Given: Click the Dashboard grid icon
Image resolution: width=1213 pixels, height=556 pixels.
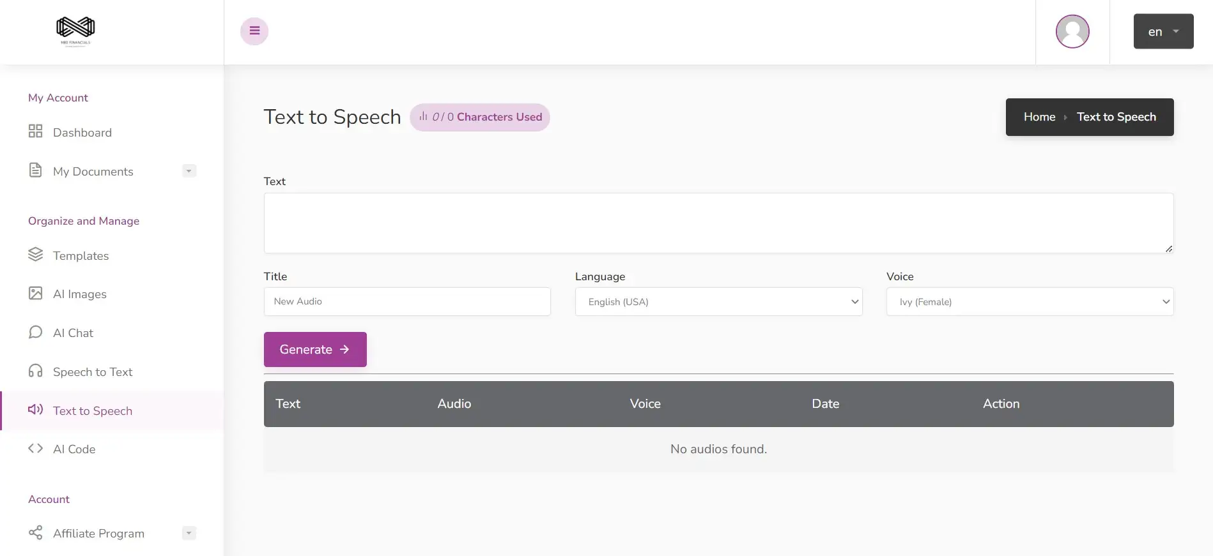Looking at the screenshot, I should (36, 131).
